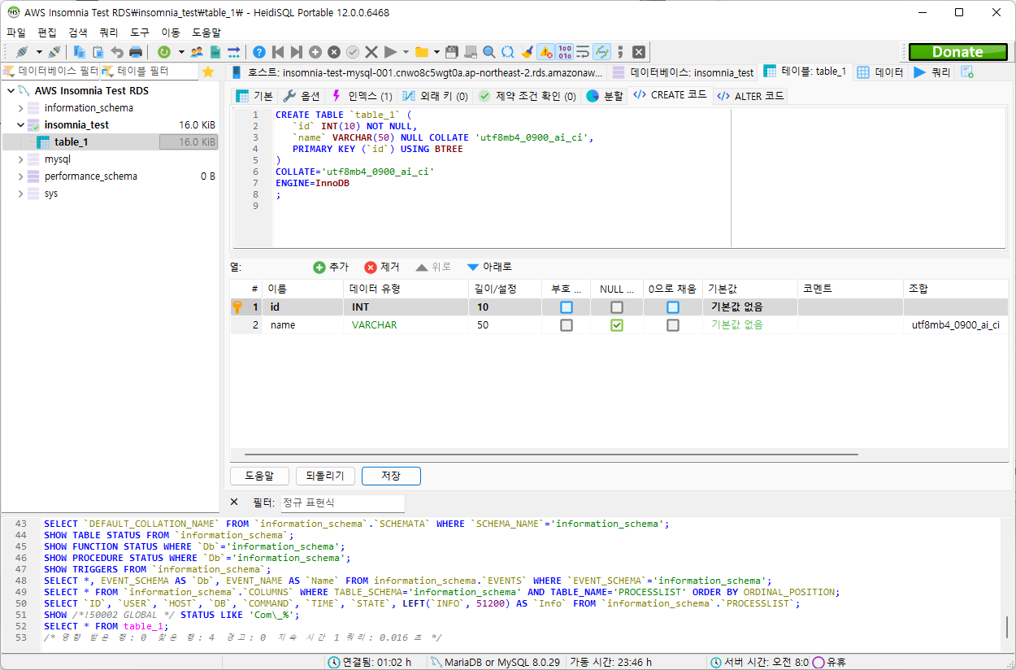1016x670 pixels.
Task: Expand the information_schema database
Action: 21,107
